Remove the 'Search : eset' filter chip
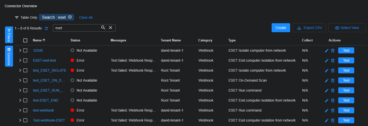The width and height of the screenshot is (368, 126). [x=70, y=17]
